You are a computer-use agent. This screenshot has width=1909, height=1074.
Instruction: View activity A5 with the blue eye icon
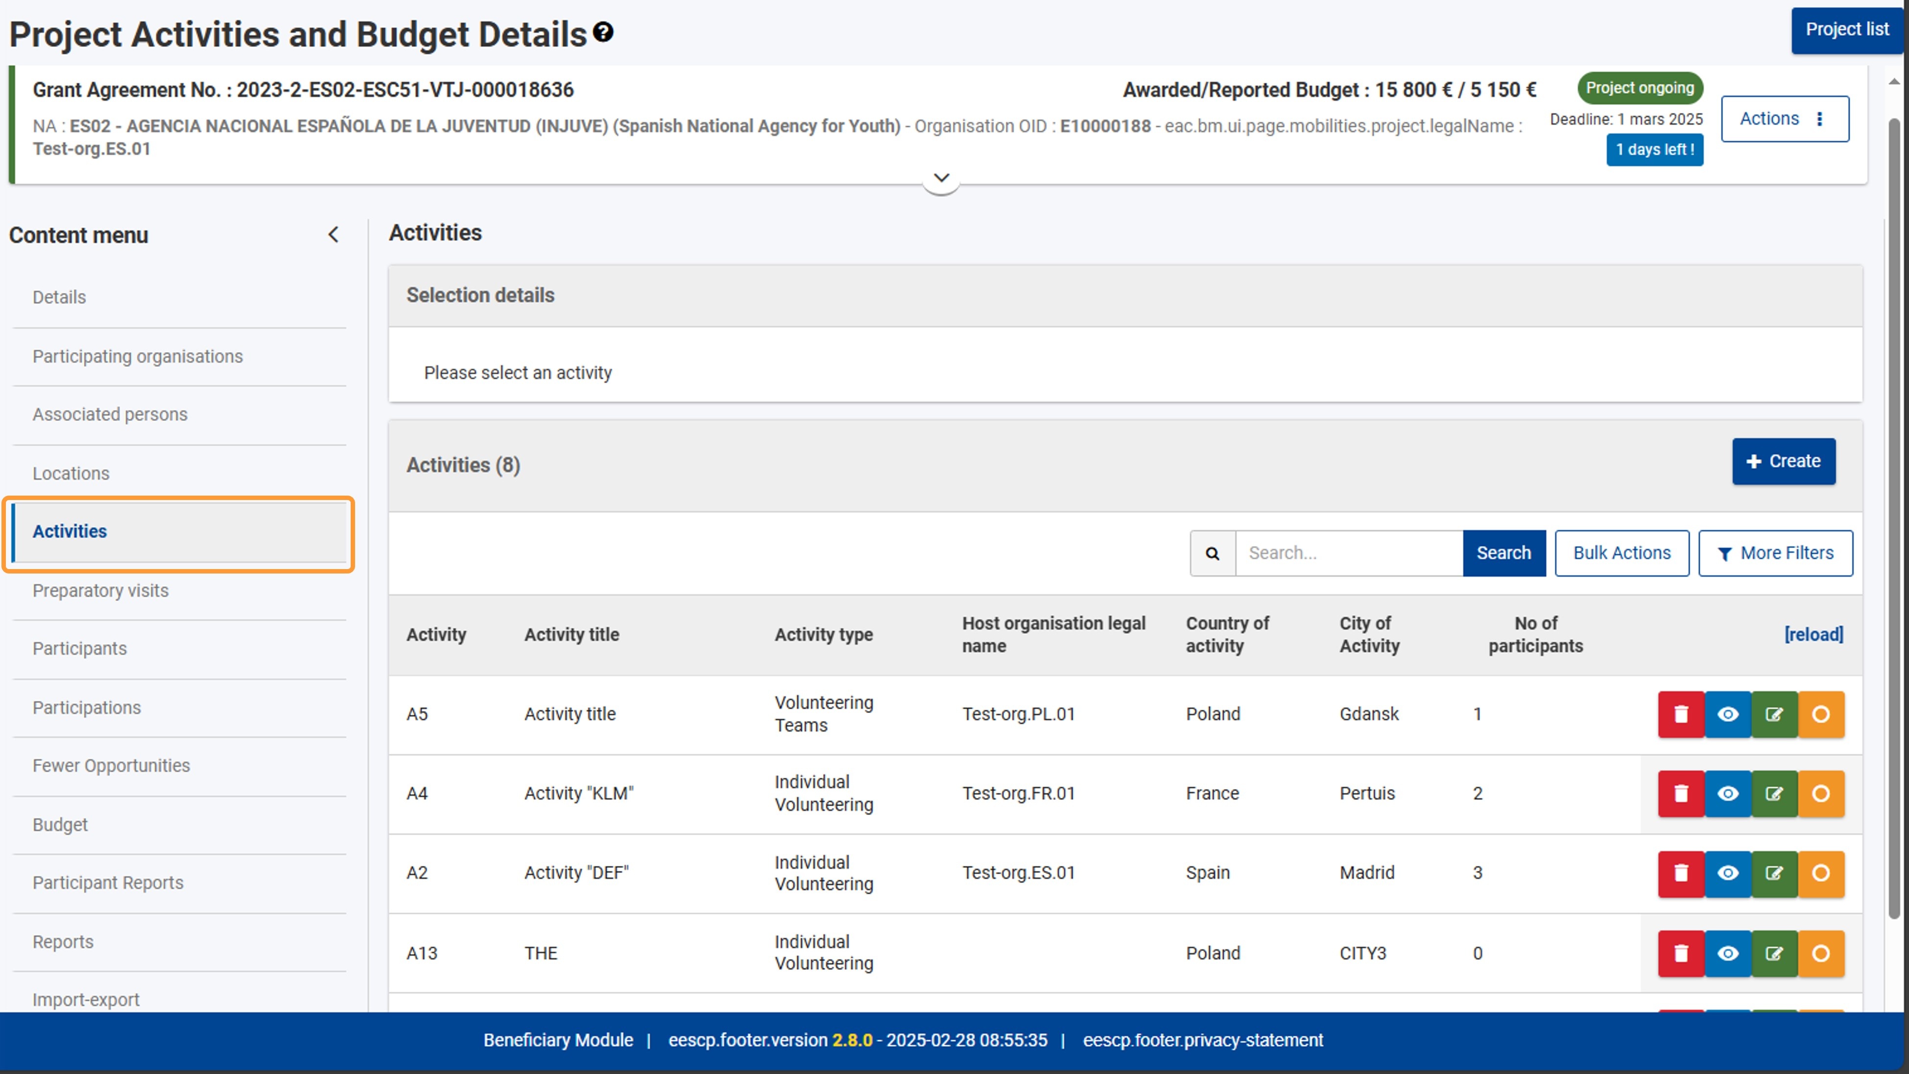tap(1727, 714)
